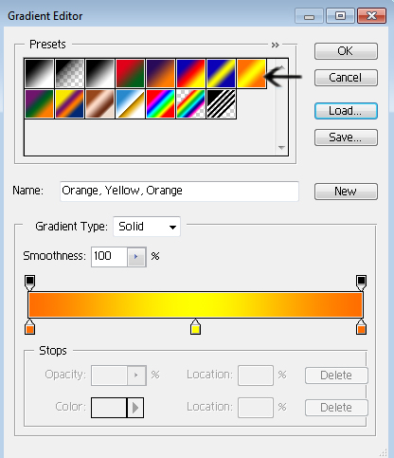Viewport: 394px width, 458px height.
Task: Pick the Copper gradient preset
Action: point(100,103)
